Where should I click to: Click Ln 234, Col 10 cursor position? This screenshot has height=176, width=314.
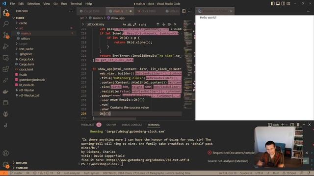tap(227, 173)
